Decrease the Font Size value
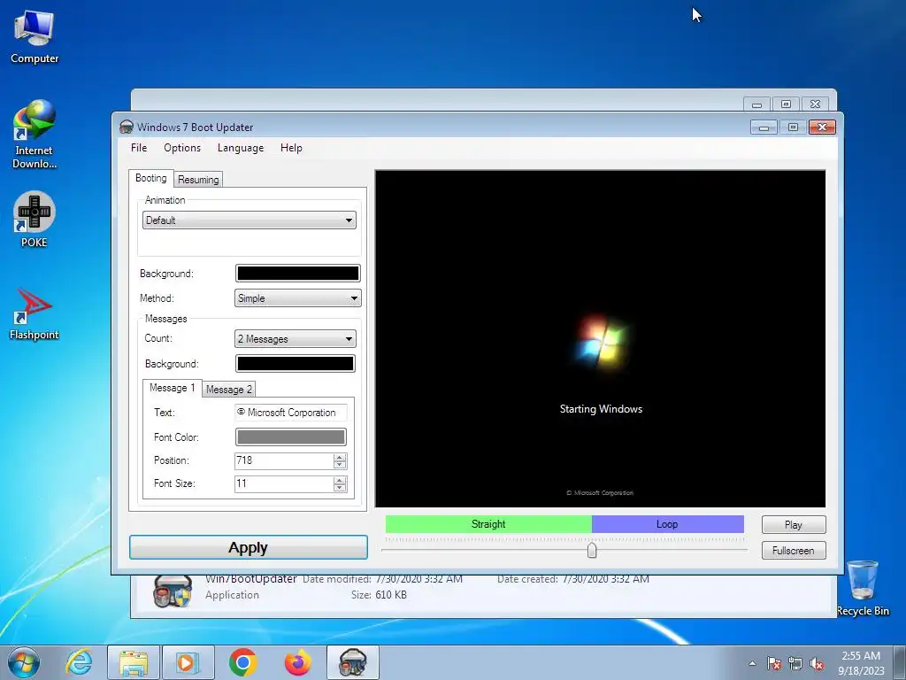The height and width of the screenshot is (680, 906). (x=340, y=488)
